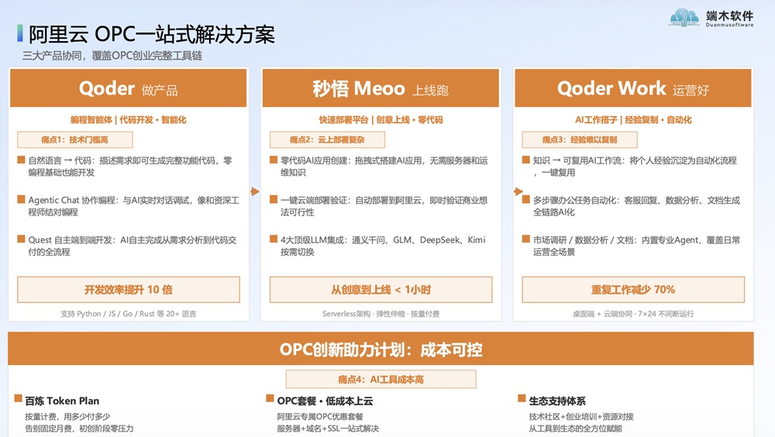Select the slide title 阿里云 OPC一站式解决方案

tap(151, 35)
